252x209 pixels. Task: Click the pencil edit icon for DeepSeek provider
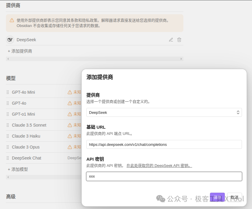click(171, 39)
